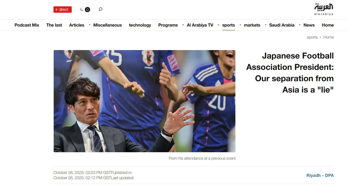Open the red direct live button
This screenshot has width=348, height=188.
click(63, 9)
